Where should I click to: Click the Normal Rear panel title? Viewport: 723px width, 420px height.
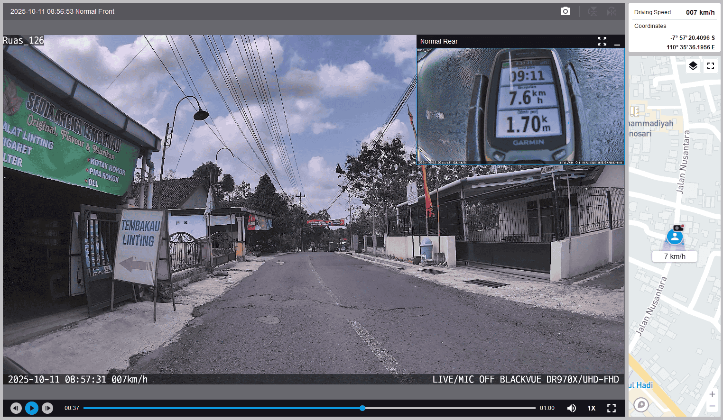pyautogui.click(x=439, y=41)
